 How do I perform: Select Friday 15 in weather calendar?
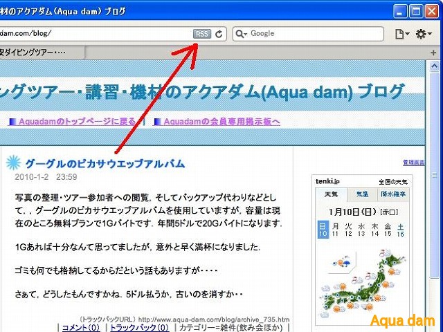click(x=388, y=230)
